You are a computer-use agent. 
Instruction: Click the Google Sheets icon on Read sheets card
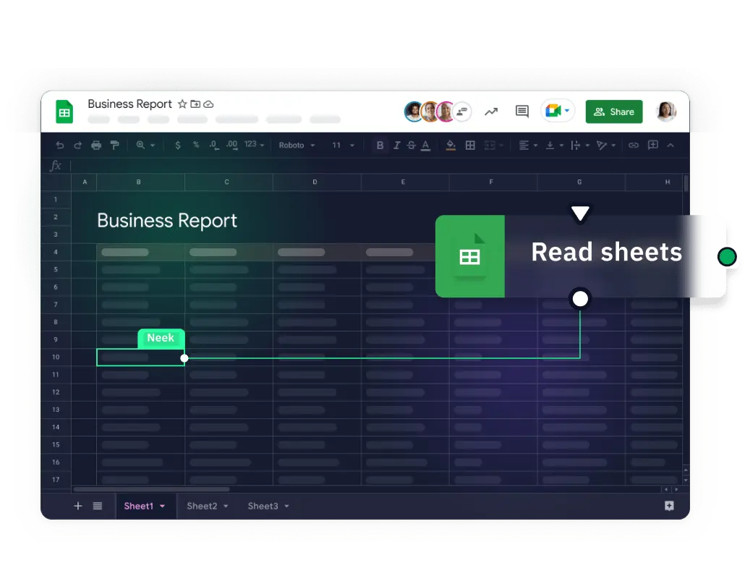[x=470, y=256]
